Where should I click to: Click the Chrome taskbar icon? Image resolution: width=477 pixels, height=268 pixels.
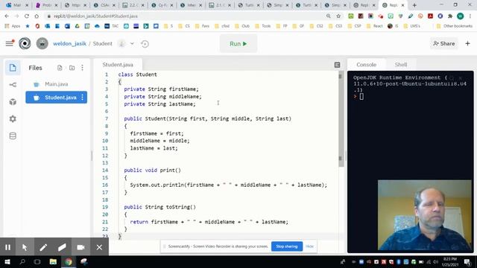(69, 261)
